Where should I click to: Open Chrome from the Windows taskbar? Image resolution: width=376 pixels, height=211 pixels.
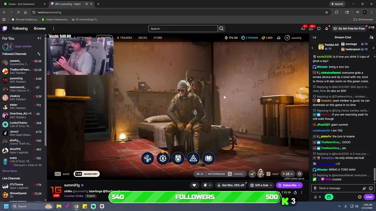(x=76, y=206)
